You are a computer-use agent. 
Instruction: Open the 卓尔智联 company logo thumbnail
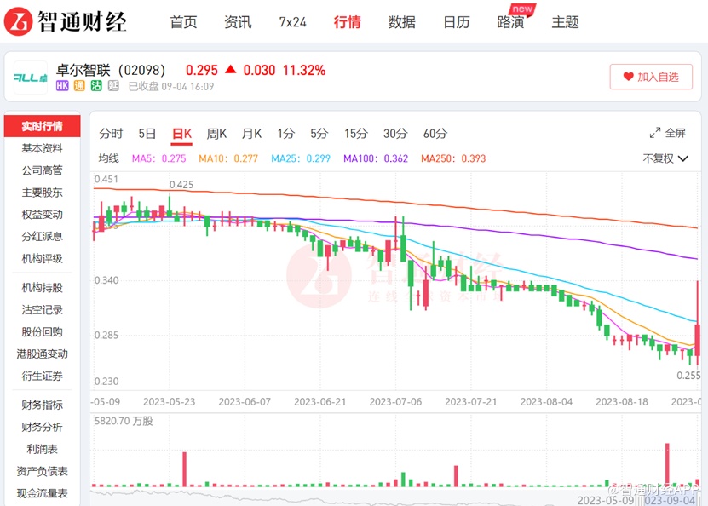[x=31, y=78]
